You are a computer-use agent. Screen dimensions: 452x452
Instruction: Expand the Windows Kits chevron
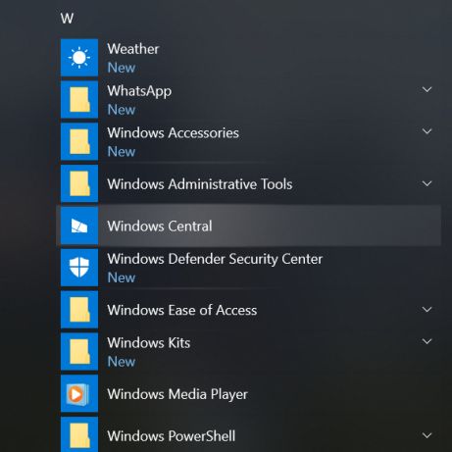pos(427,341)
